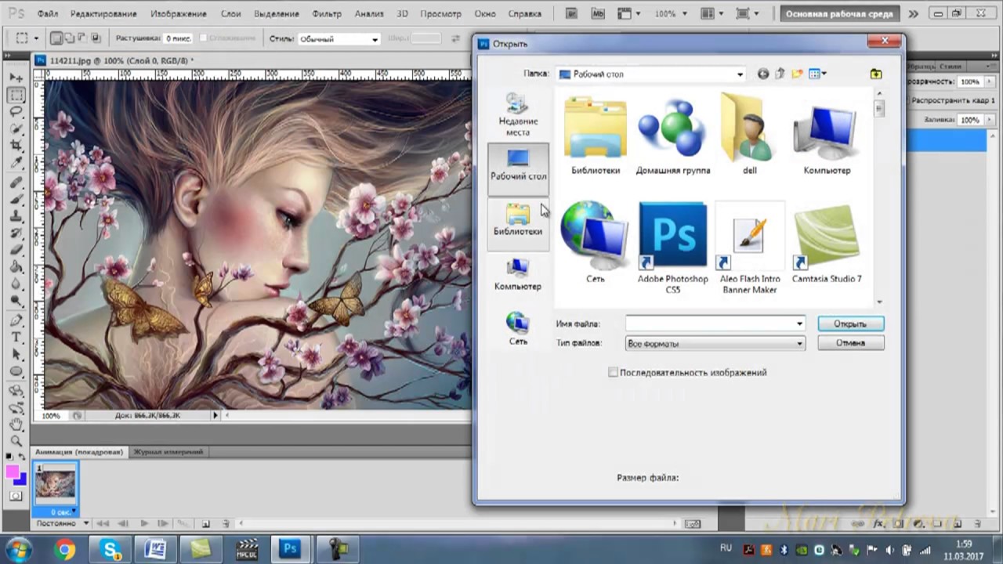Select the Blur tool
The width and height of the screenshot is (1003, 564).
coord(16,284)
